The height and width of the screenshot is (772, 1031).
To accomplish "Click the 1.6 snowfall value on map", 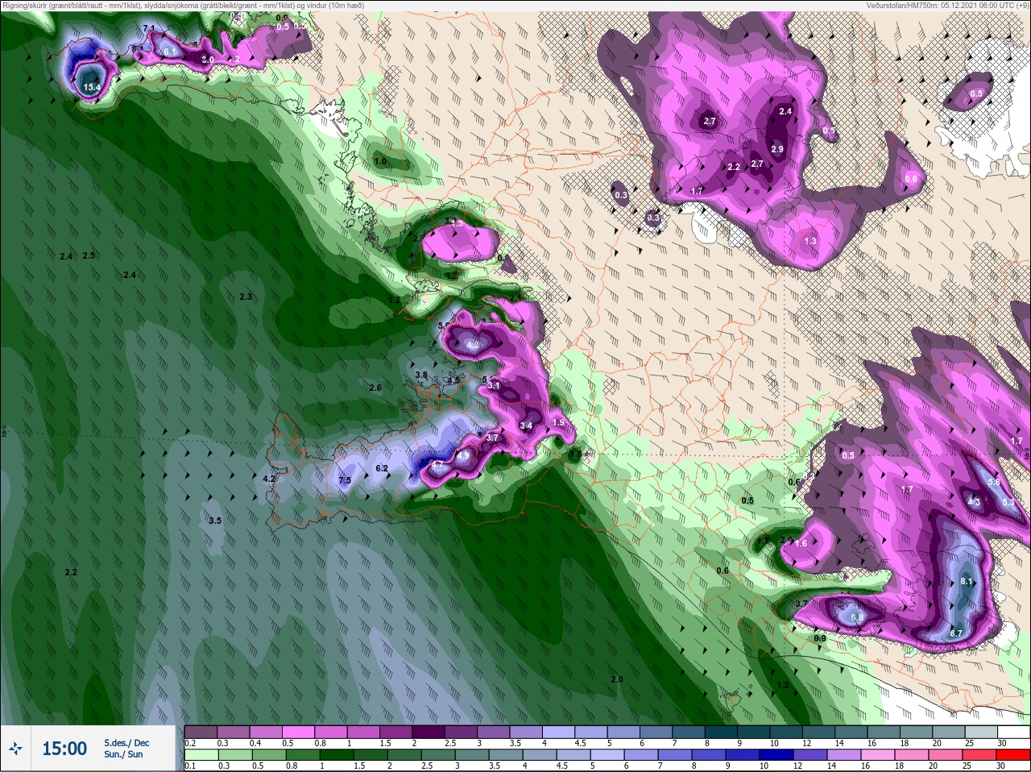I will coord(801,543).
